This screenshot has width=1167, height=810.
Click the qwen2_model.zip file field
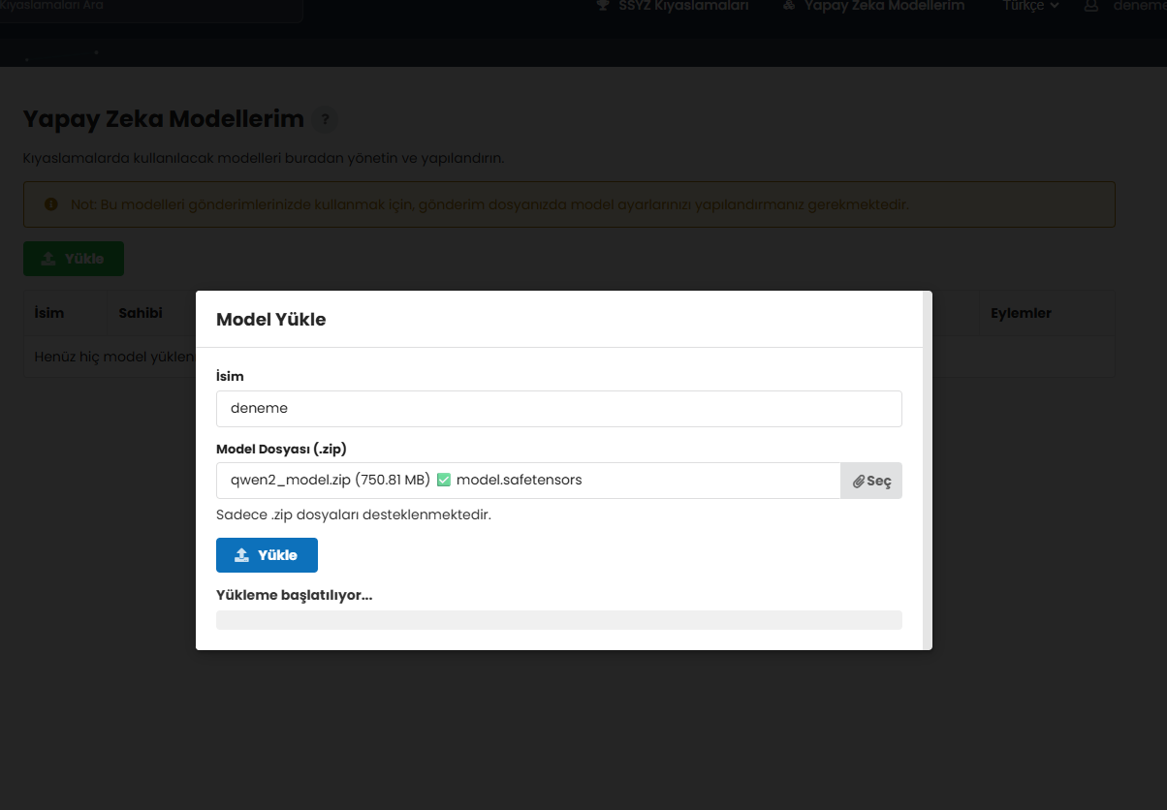click(527, 481)
